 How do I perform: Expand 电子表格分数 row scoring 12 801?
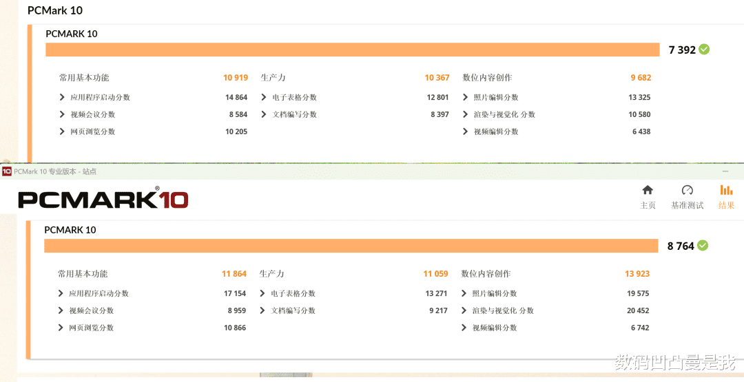click(x=264, y=97)
